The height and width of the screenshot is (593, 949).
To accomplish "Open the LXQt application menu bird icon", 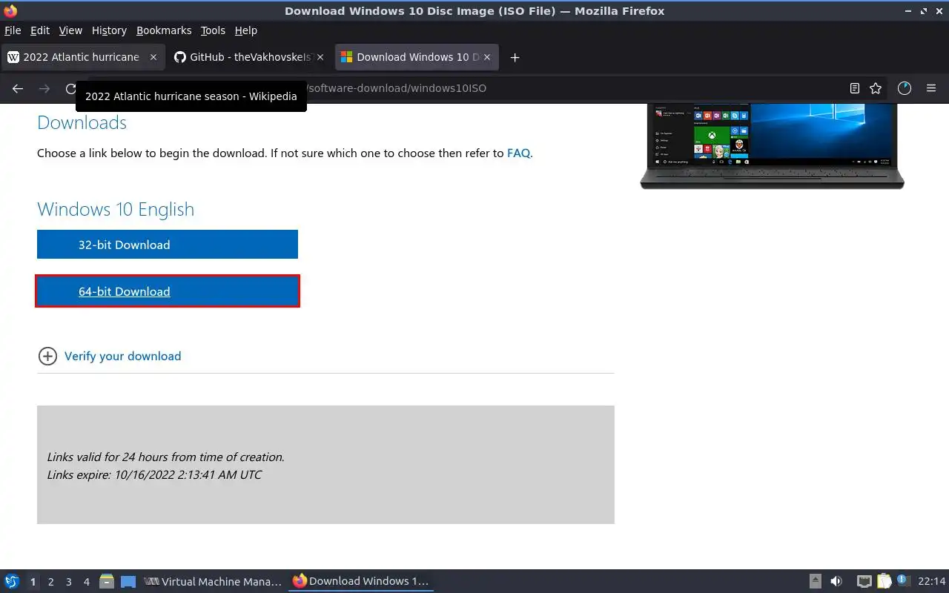I will click(12, 581).
